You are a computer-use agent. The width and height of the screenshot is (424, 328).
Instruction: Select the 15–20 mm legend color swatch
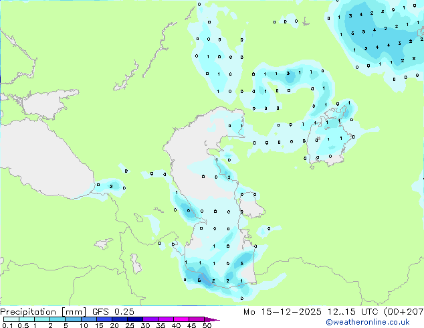(x=104, y=319)
